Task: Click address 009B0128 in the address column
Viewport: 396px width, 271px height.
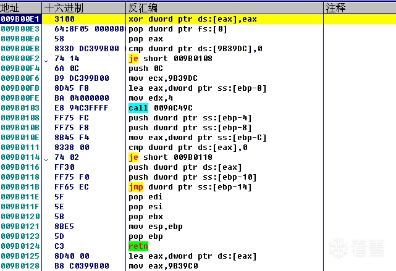Action: (20, 265)
